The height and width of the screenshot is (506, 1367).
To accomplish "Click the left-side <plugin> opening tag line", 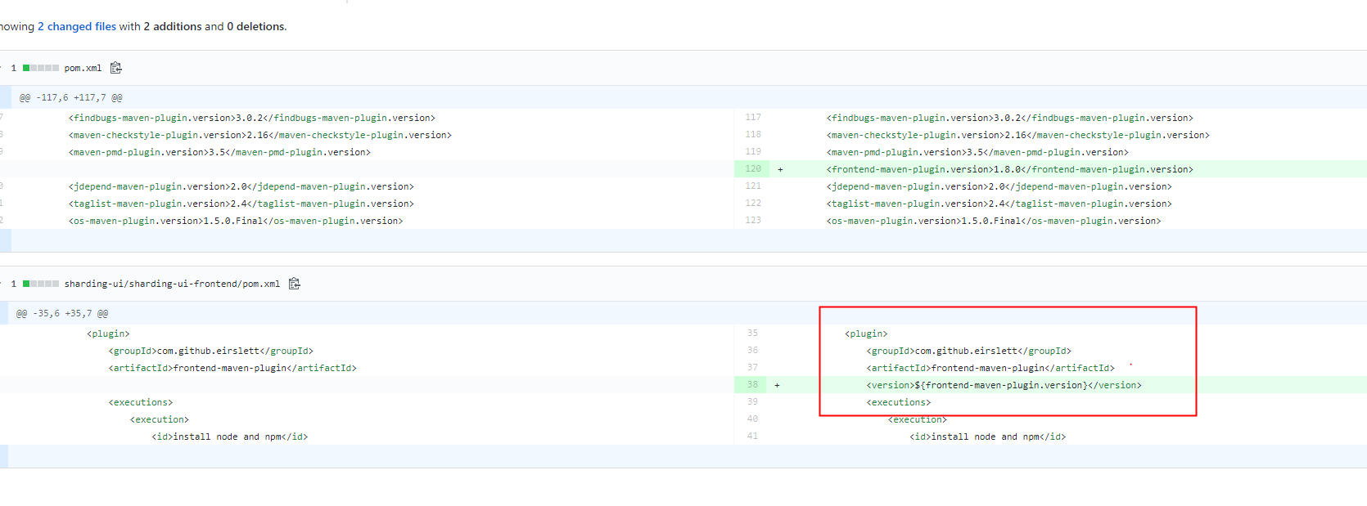I will (x=108, y=334).
